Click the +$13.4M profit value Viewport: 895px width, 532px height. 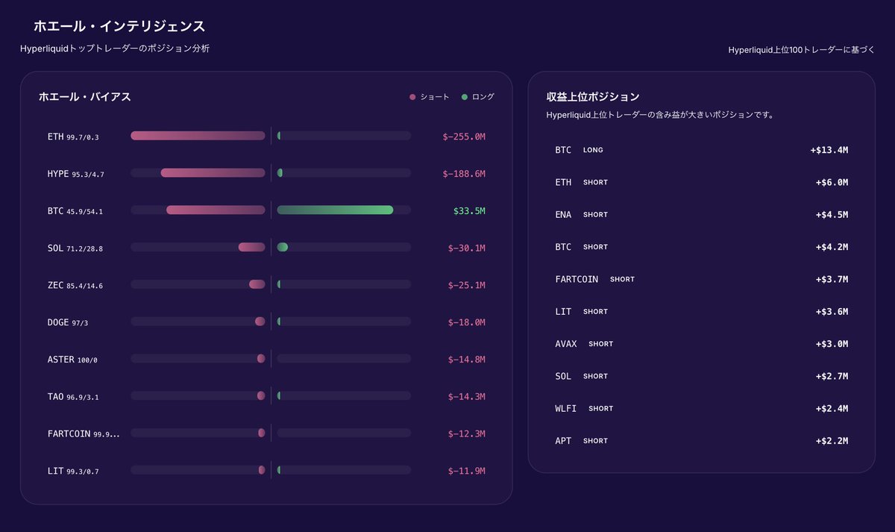pyautogui.click(x=829, y=150)
